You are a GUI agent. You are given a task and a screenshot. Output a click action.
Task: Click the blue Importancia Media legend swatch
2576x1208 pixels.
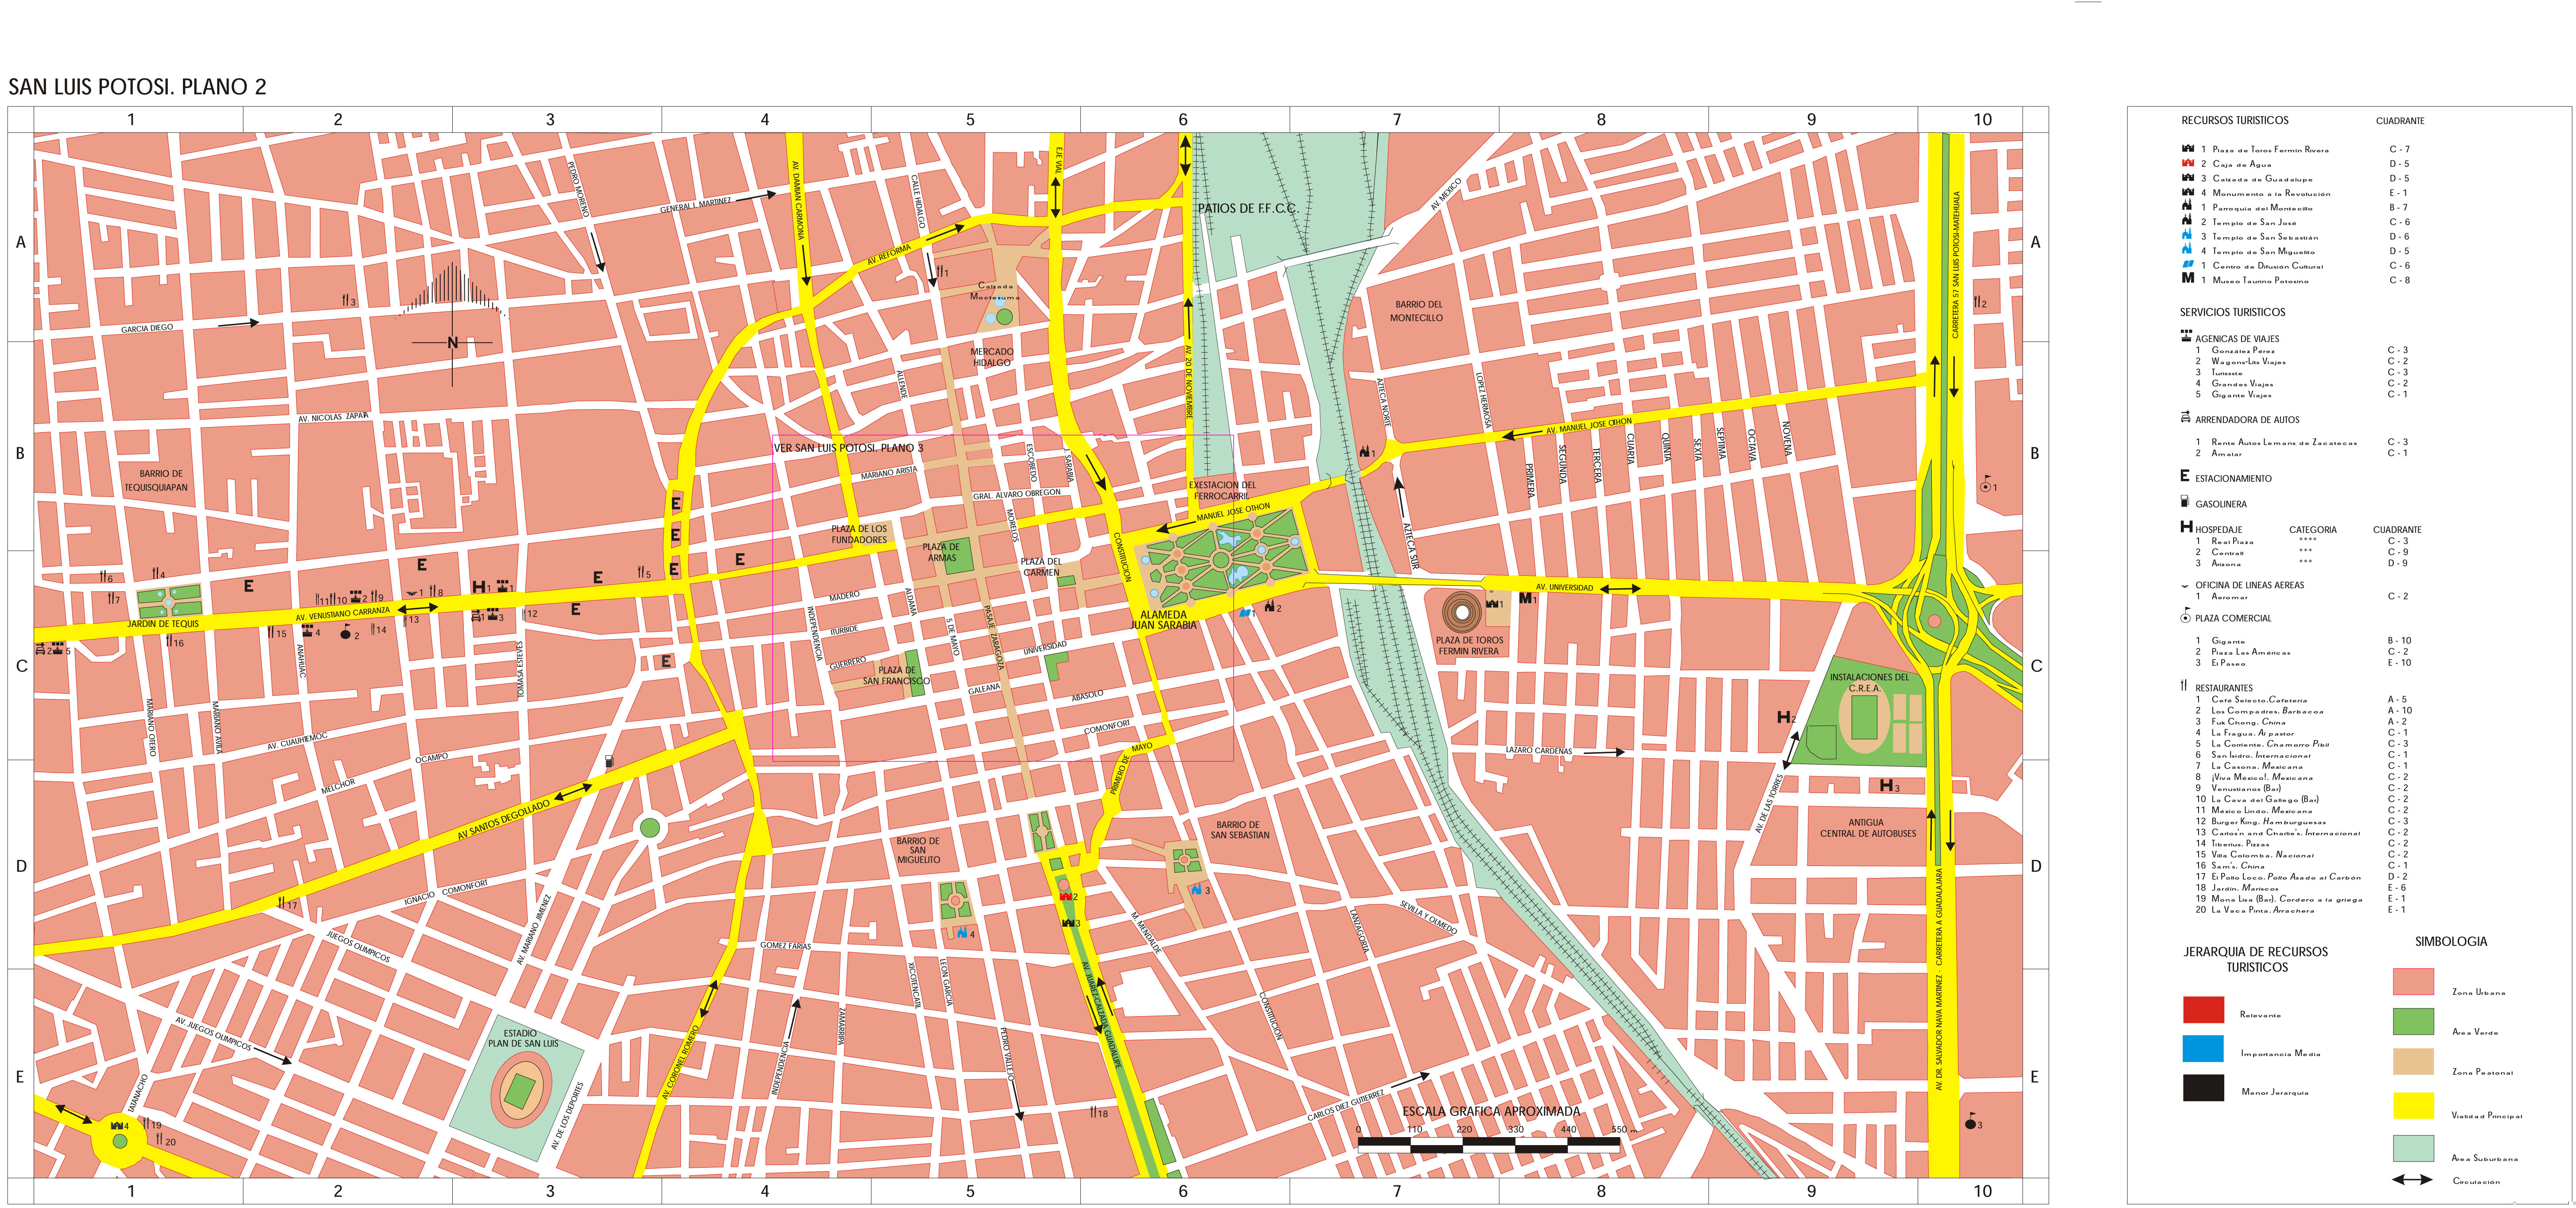(x=2203, y=1048)
